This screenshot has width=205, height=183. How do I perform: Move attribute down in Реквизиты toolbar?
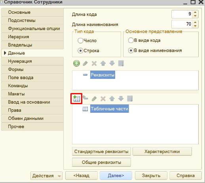[112, 63]
